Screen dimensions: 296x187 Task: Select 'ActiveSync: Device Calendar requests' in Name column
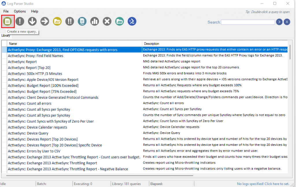[x=38, y=127]
